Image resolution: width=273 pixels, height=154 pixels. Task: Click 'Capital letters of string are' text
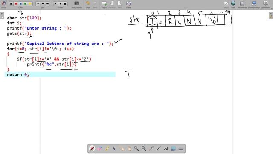(x=63, y=44)
